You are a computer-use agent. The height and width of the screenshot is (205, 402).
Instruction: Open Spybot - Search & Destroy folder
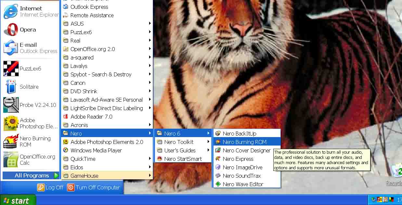tap(107, 74)
